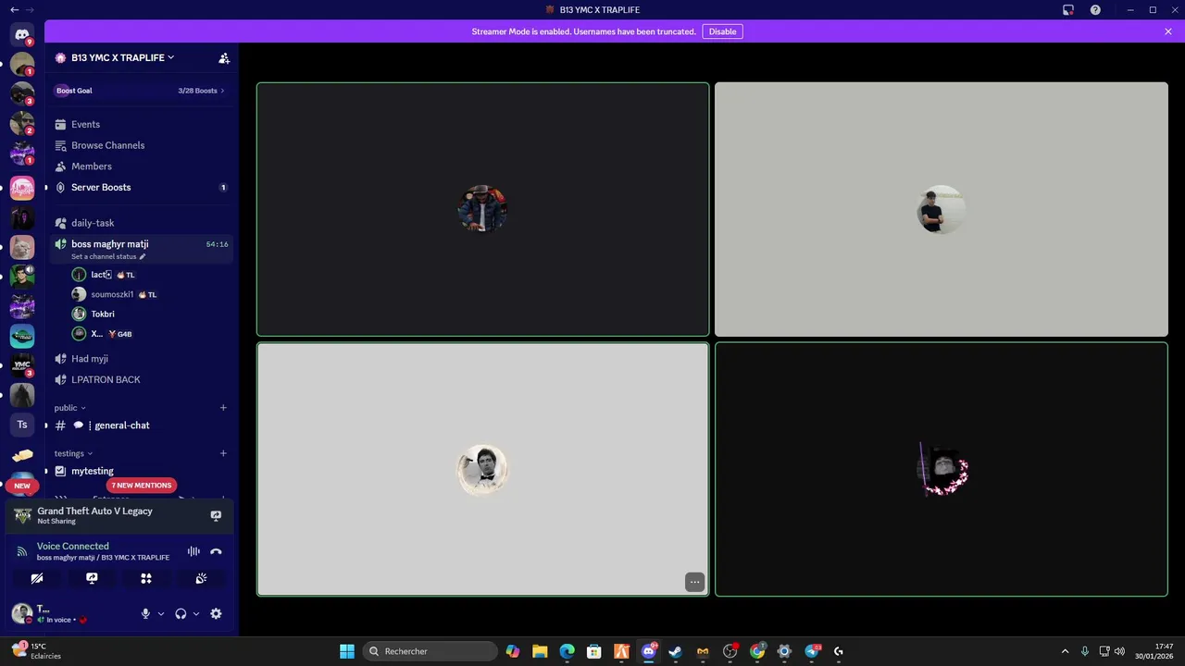Open the invite people icon by server name
Screen dimensions: 1185x666
click(224, 57)
